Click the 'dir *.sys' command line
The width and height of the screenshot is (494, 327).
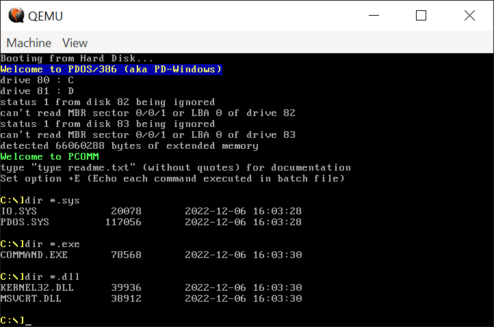point(40,200)
